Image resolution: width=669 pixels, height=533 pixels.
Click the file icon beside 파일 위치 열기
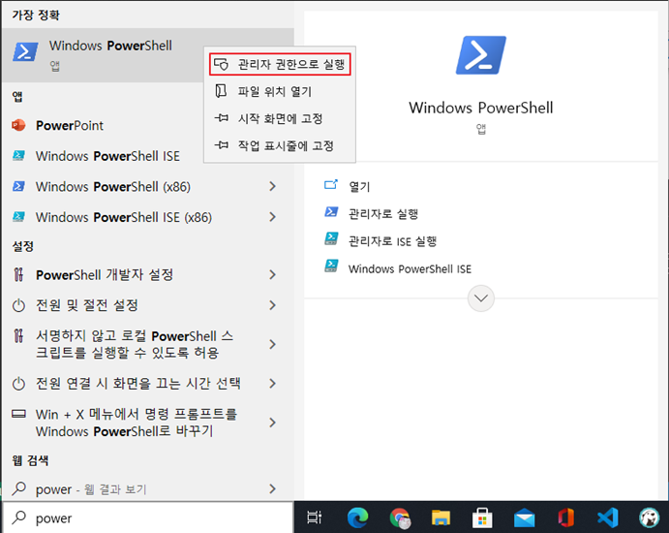click(221, 91)
